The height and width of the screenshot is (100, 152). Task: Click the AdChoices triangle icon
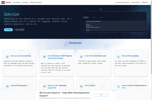[x=113, y=91]
